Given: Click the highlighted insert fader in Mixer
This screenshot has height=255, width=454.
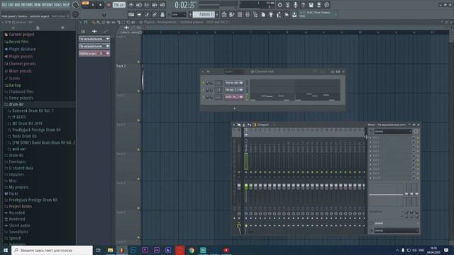Looking at the screenshot, I should click(x=246, y=186).
